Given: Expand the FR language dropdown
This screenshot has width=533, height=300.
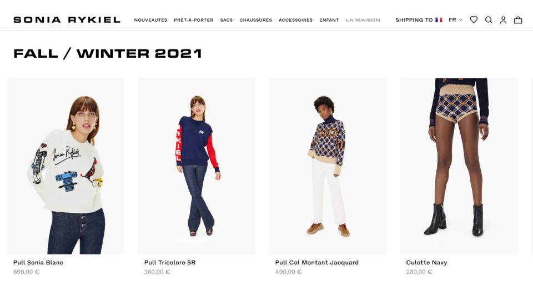Looking at the screenshot, I should pos(455,20).
